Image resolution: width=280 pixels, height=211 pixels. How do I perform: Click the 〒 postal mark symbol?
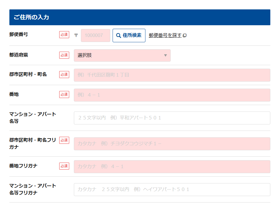[x=76, y=35]
